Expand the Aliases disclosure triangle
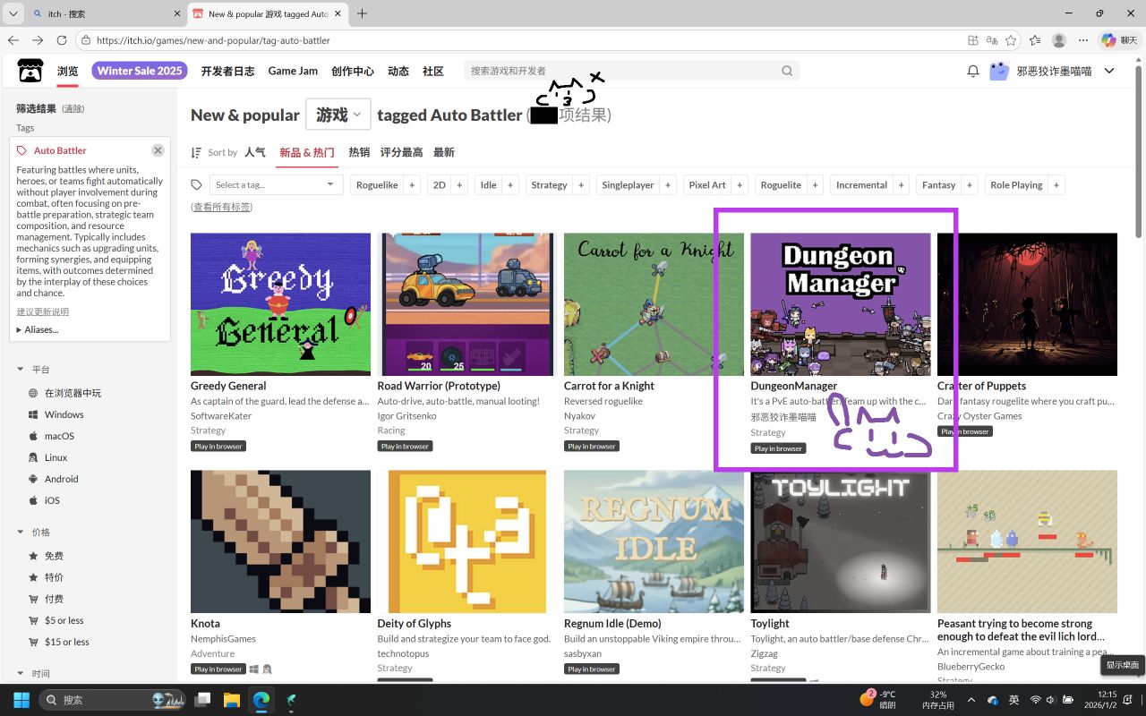Viewport: 1146px width, 716px height. click(x=19, y=330)
